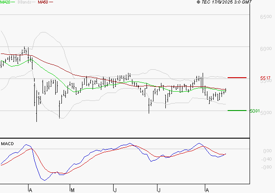The height and width of the screenshot is (193, 275).
Task: Click the MACD panel title
Action: pos(7,143)
